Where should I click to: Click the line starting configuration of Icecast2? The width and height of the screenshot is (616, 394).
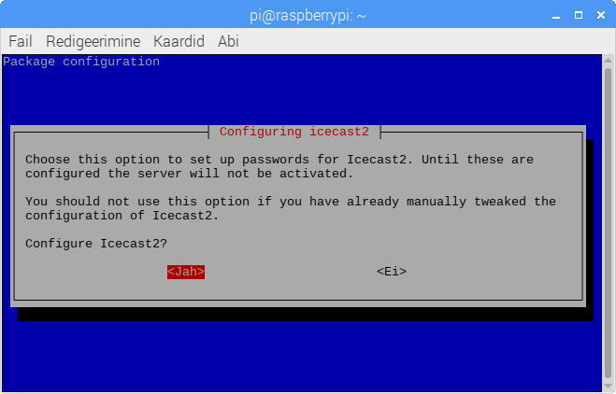(x=122, y=216)
